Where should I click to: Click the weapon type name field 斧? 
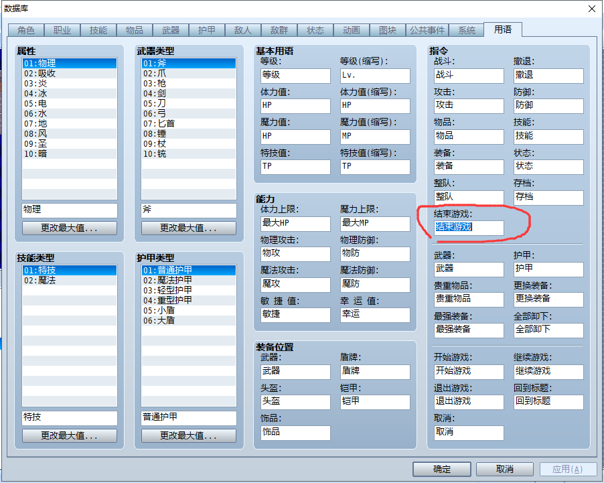point(189,210)
